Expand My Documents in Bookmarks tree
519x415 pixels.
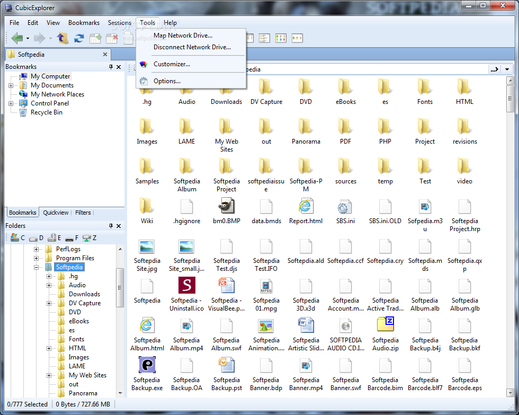[x=11, y=85]
